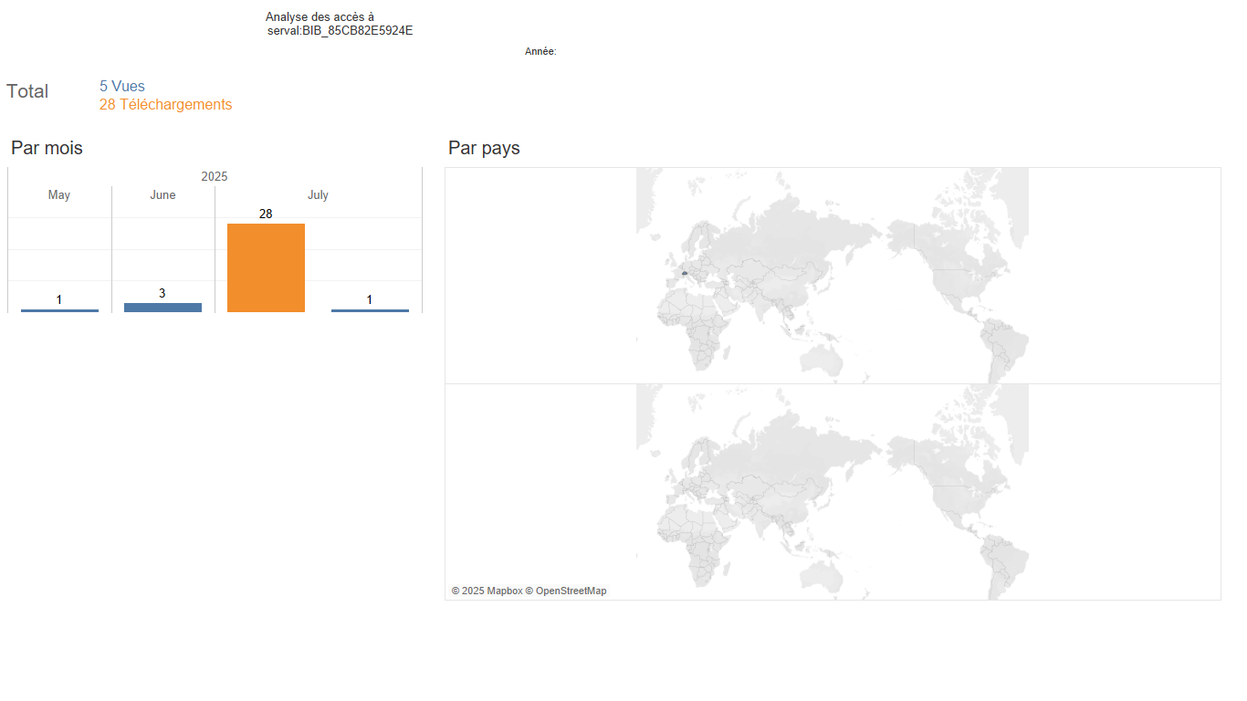
Task: Click the June column header
Action: tap(162, 195)
